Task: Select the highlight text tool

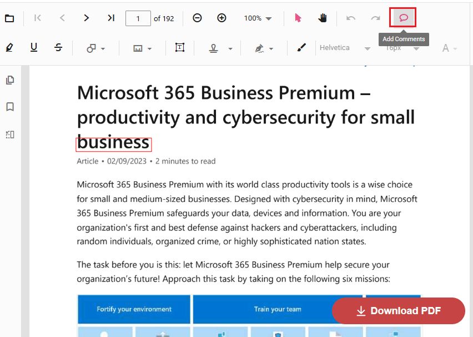Action: (9, 48)
